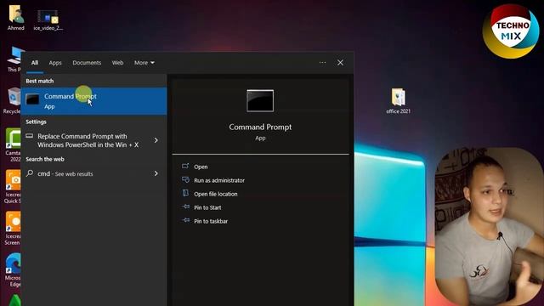Click the Settings section heading
Image resolution: width=544 pixels, height=306 pixels.
[36, 122]
